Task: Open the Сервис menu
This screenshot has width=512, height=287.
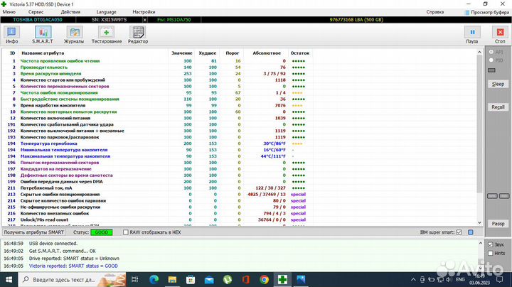Action: click(35, 12)
